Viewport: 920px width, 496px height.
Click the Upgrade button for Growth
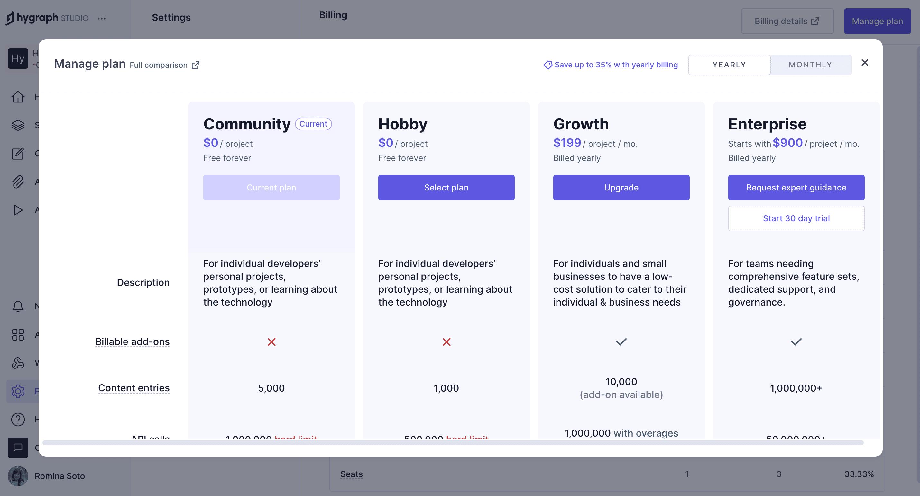(621, 188)
